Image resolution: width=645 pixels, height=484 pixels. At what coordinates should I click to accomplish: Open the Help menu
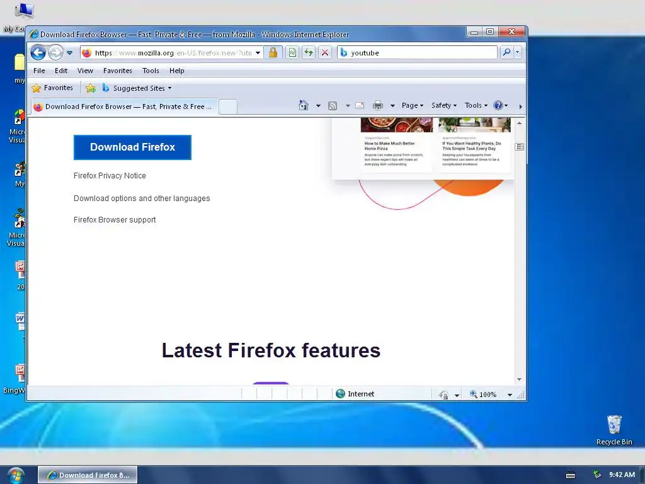click(177, 71)
